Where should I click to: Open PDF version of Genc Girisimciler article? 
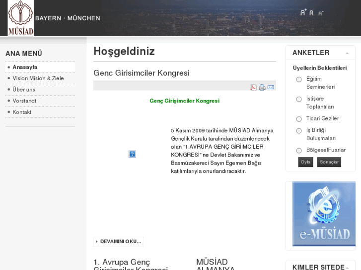253,87
